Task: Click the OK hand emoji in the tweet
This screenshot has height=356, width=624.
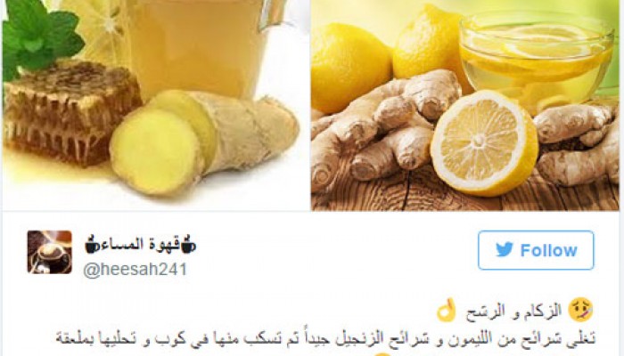Action: [447, 311]
